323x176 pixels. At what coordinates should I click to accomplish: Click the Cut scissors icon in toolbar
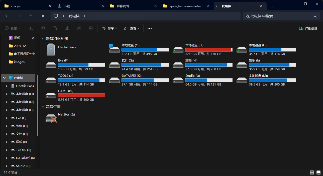coord(31,28)
